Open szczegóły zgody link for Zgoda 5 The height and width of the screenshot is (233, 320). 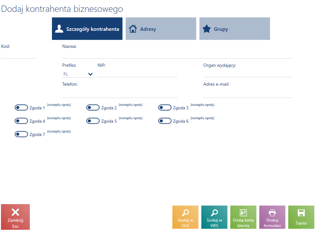point(131,118)
